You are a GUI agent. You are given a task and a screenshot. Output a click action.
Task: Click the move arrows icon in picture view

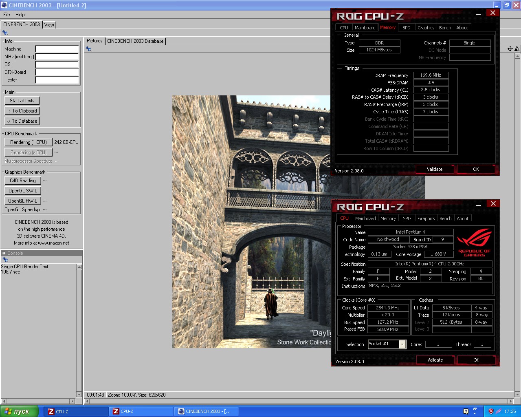click(x=510, y=49)
